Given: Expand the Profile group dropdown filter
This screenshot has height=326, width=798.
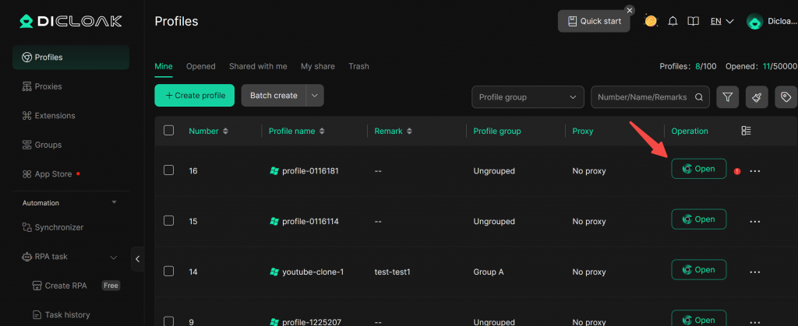Looking at the screenshot, I should (528, 96).
